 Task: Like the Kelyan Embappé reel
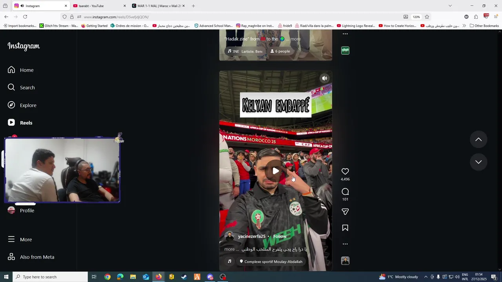pos(345,172)
